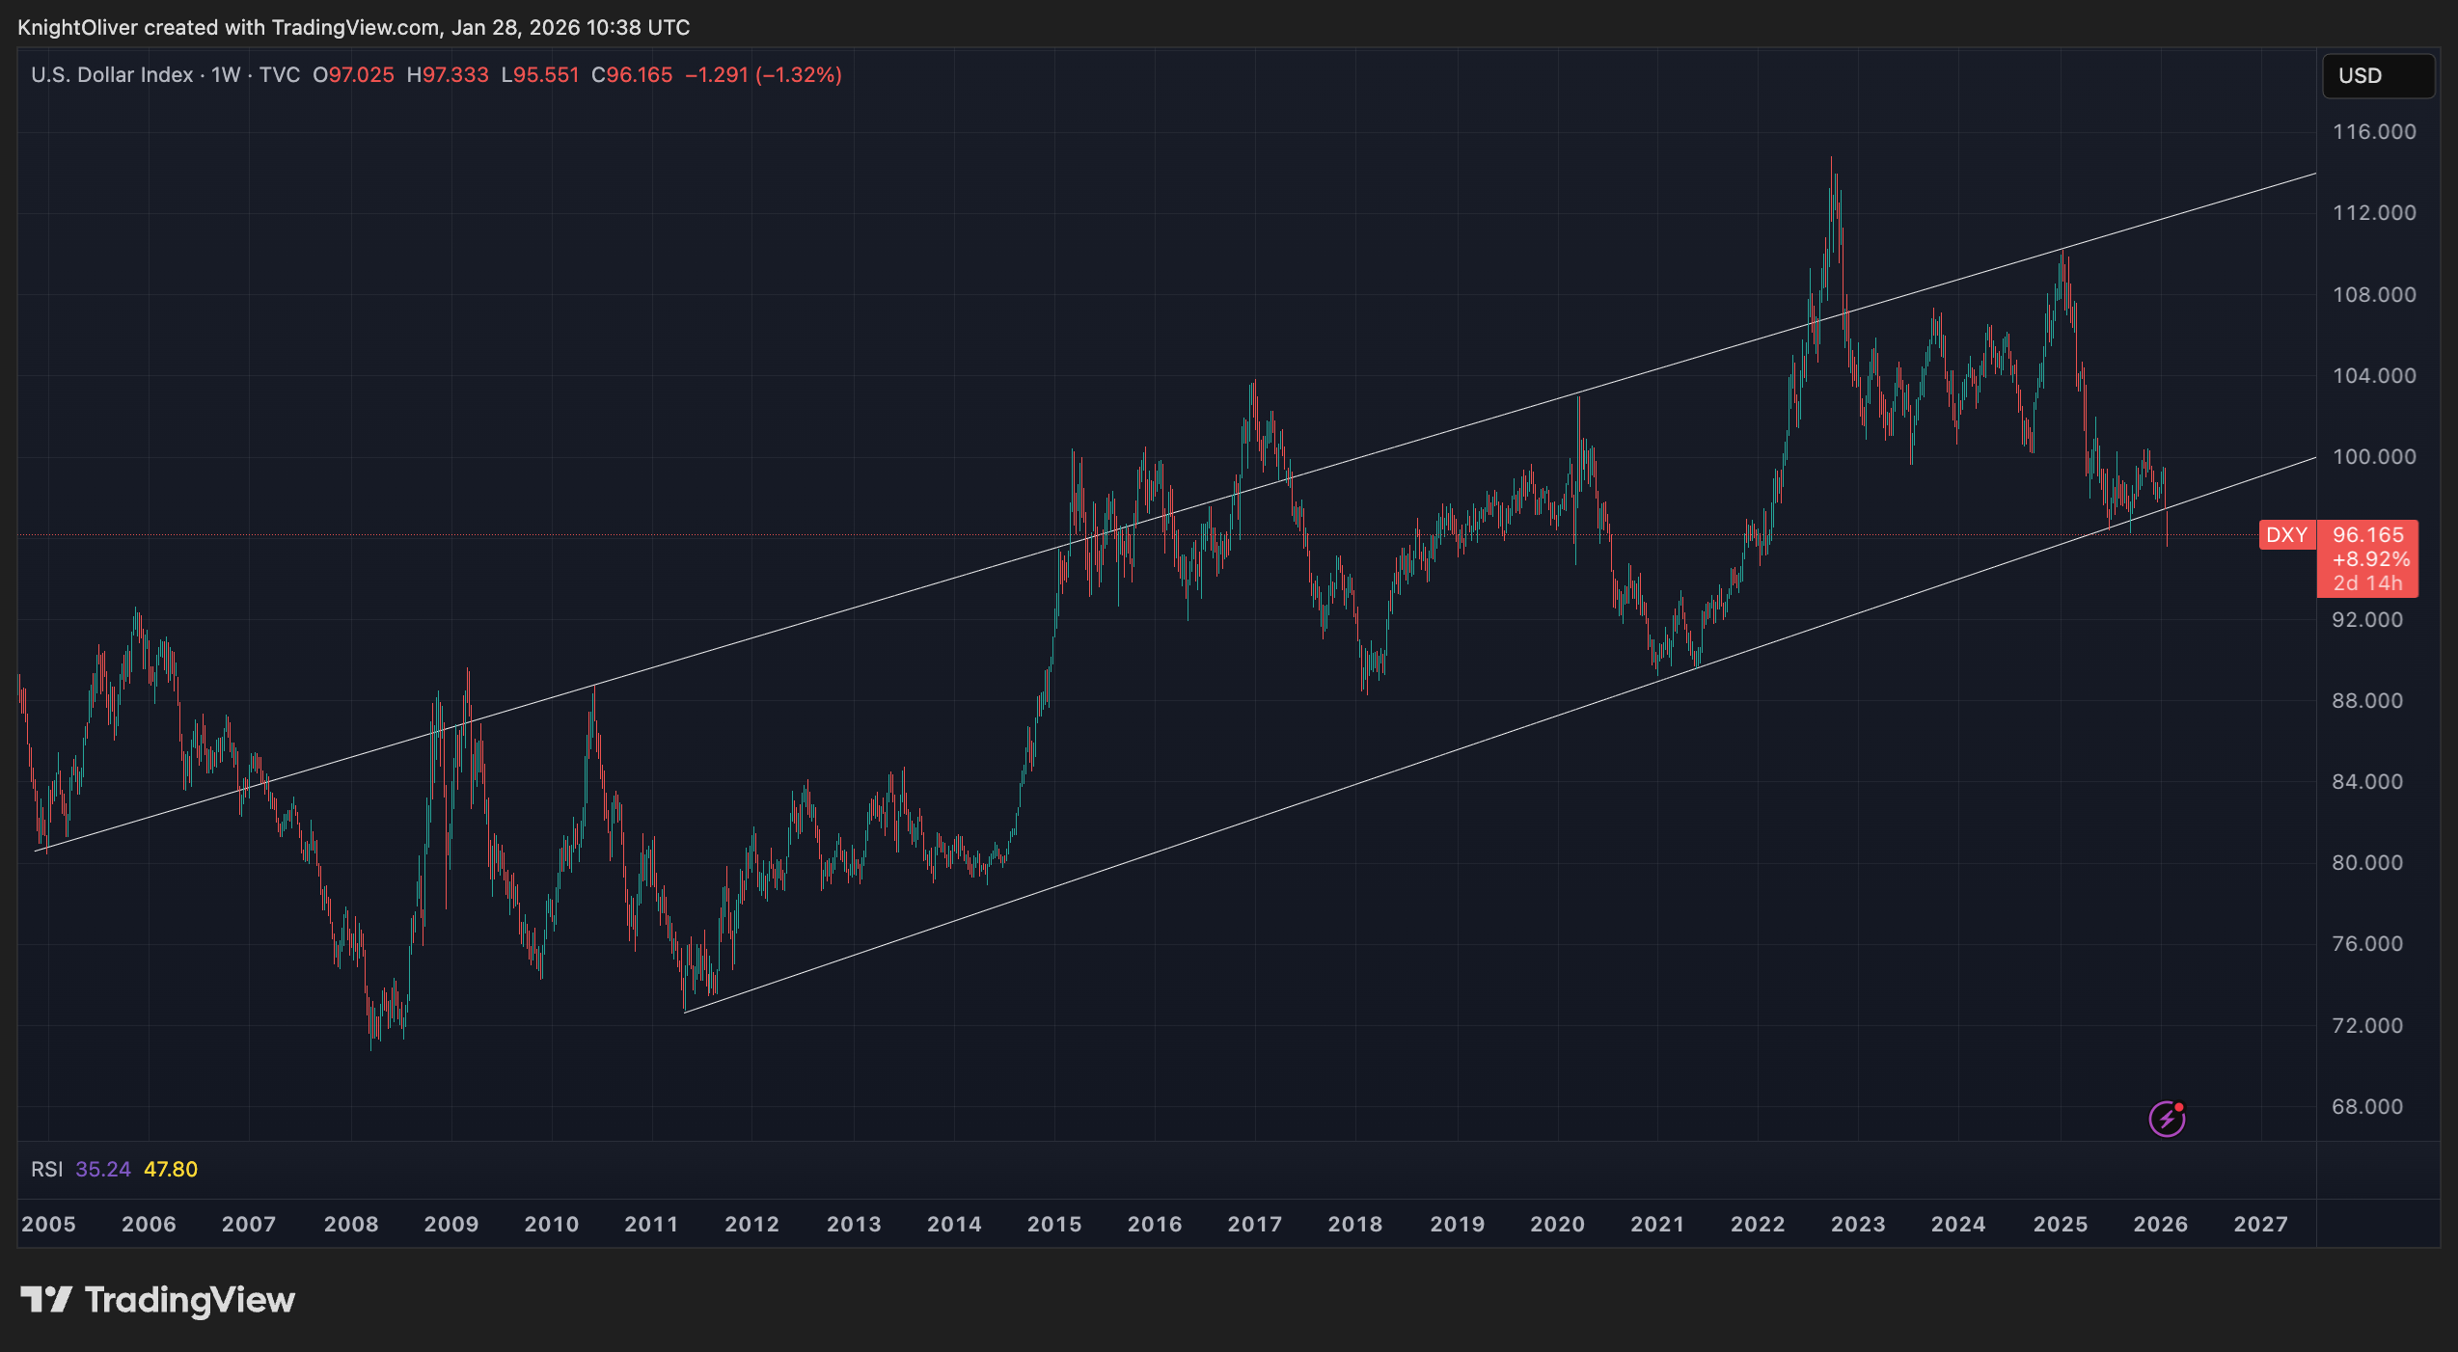Click the TradingView wordmark text
This screenshot has width=2458, height=1352.
tap(190, 1300)
